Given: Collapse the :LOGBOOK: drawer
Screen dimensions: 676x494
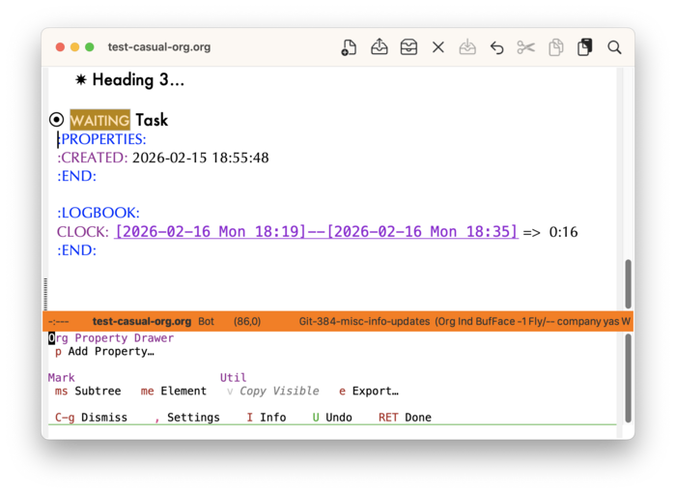Looking at the screenshot, I should pyautogui.click(x=99, y=213).
